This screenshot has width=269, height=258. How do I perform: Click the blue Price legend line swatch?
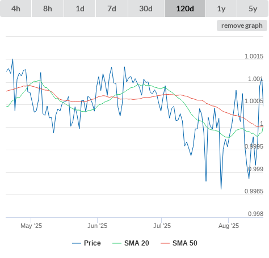click(77, 243)
